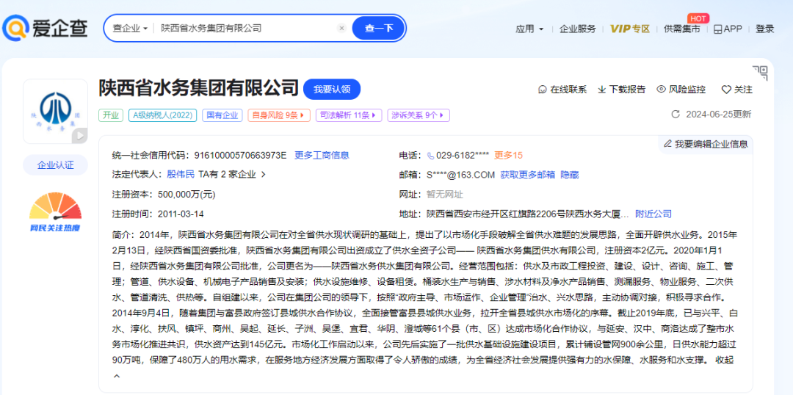Go to VIP专区 in navigation

coord(630,29)
